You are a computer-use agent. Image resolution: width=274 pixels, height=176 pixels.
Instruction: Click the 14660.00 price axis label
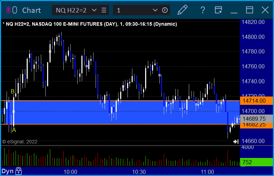tap(253, 141)
